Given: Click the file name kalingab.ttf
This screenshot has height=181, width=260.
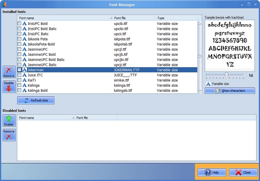Looking at the screenshot, I should click(123, 90).
